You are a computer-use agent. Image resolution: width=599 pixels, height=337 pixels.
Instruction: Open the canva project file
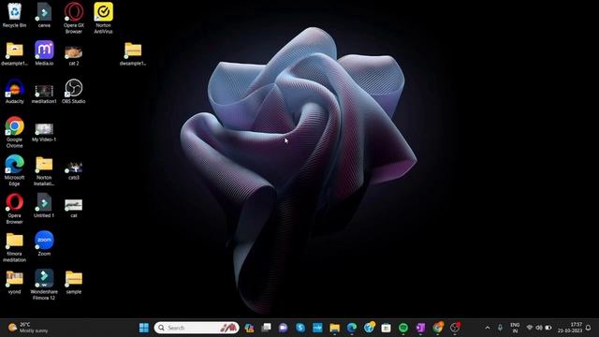coord(44,15)
